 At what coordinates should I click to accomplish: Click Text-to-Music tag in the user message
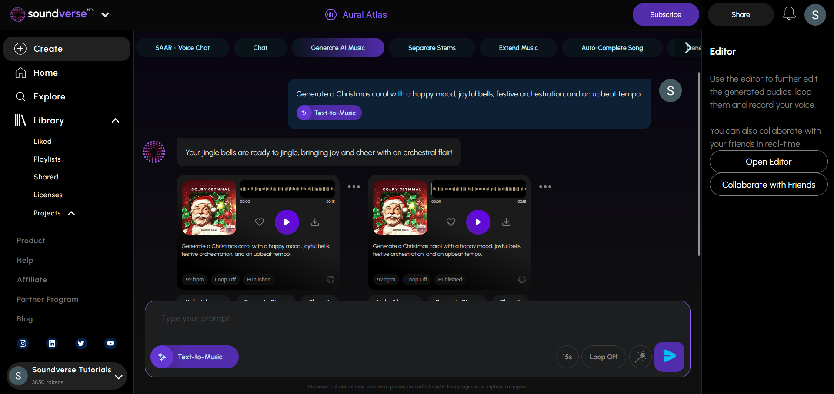tap(329, 113)
